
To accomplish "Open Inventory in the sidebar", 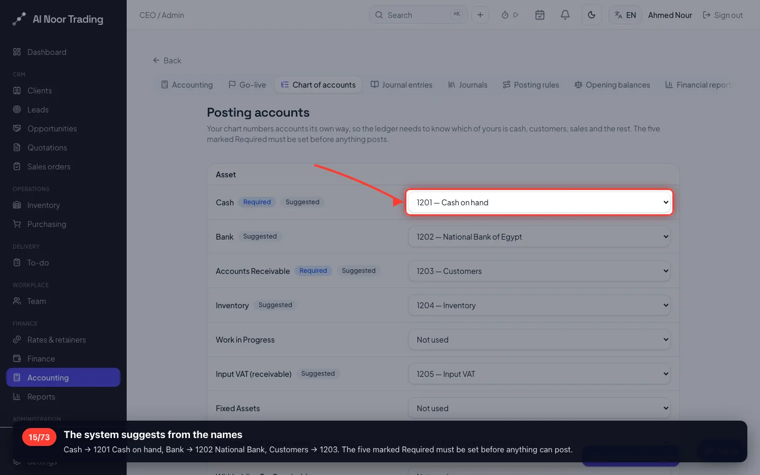I will (x=63, y=205).
